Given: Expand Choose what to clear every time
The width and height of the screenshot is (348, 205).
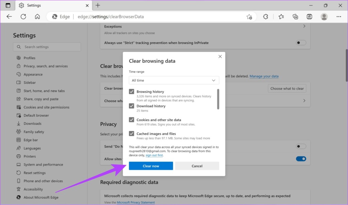Looking at the screenshot, I should [304, 100].
